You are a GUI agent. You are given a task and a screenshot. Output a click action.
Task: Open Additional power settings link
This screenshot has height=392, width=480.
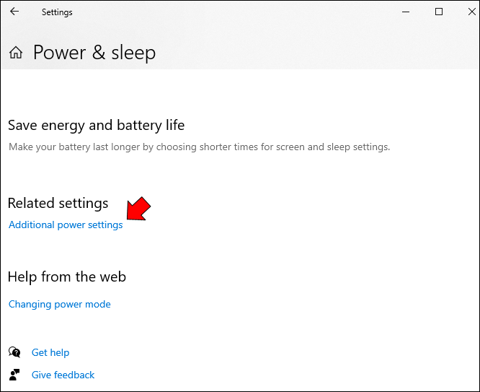tap(66, 225)
